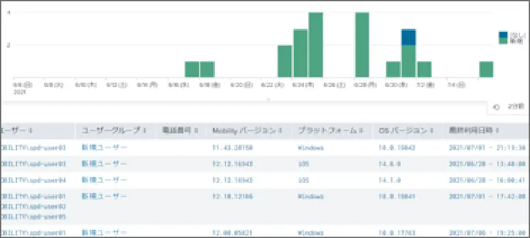
Task: Open the spd-user04 user link
Action: 33,180
